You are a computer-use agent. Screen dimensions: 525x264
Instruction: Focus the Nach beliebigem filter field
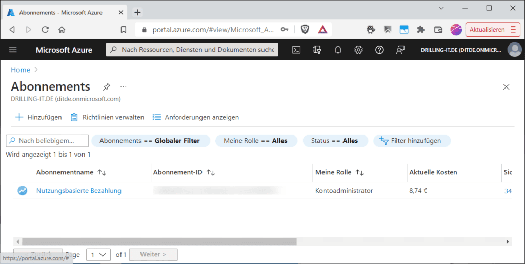click(x=47, y=141)
